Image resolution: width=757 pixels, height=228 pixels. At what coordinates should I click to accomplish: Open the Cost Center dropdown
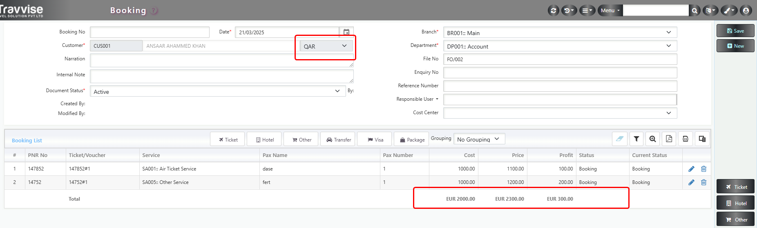coord(560,113)
